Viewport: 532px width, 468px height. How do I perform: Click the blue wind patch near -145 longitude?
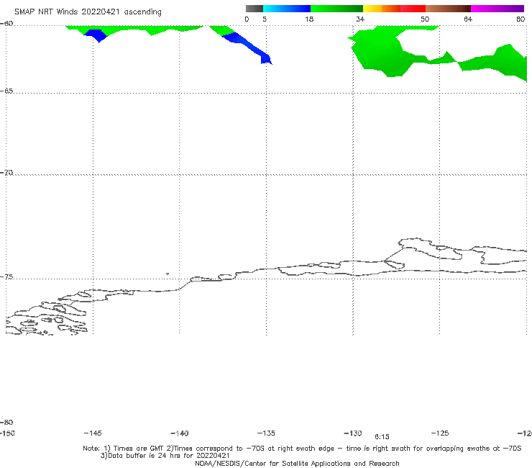pos(96,35)
